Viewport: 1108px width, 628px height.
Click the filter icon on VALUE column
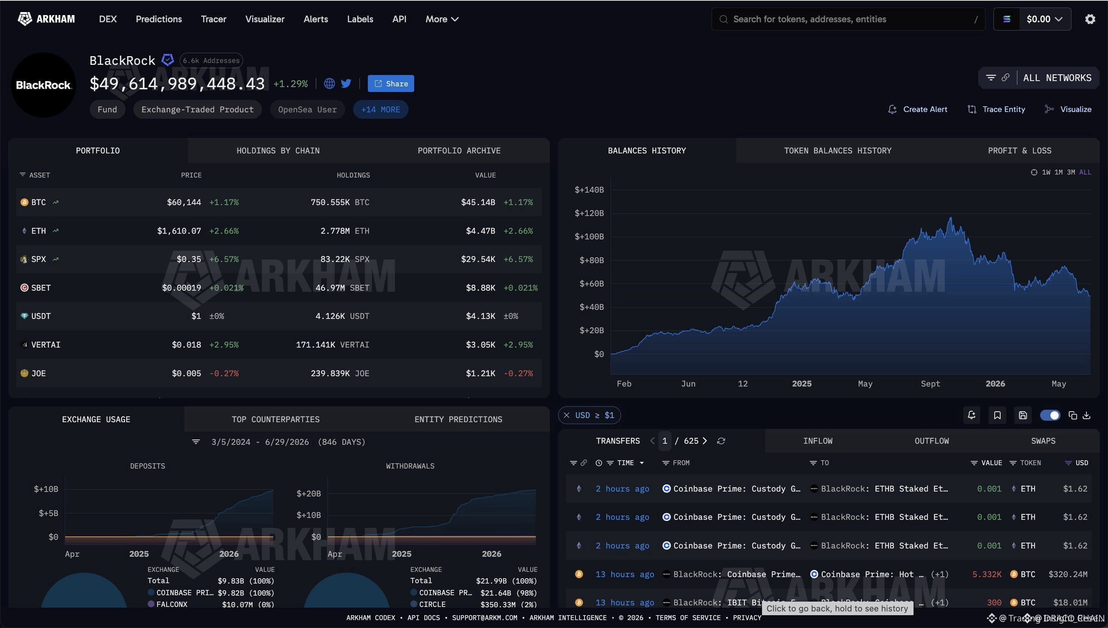pyautogui.click(x=974, y=463)
